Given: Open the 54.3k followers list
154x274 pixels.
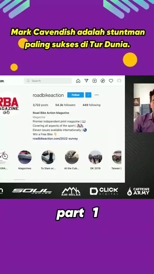Looking at the screenshot, I should 65,105.
